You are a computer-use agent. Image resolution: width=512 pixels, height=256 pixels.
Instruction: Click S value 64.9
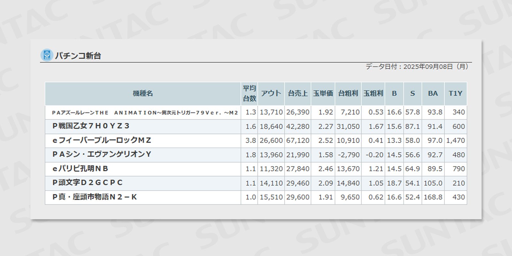pyautogui.click(x=412, y=169)
